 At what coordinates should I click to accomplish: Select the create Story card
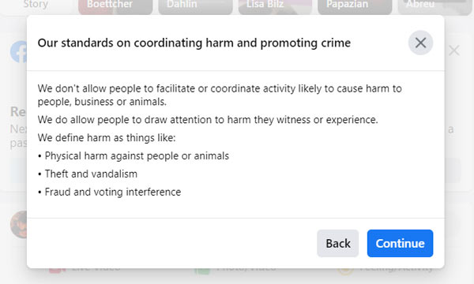pos(36,6)
